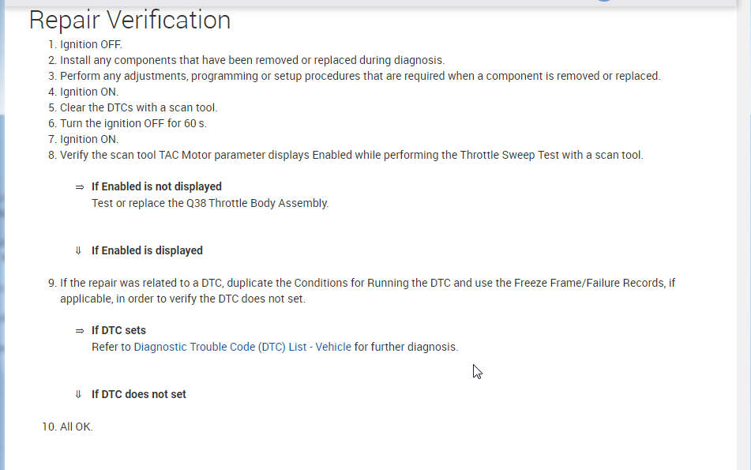Image resolution: width=751 pixels, height=470 pixels.
Task: Click "Clear the DTCs with a scan tool"
Action: (x=138, y=107)
